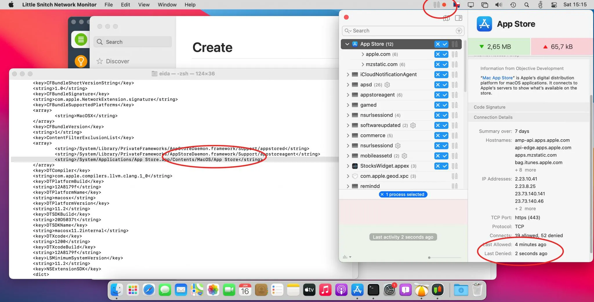This screenshot has width=594, height=302.
Task: Click the gear icon next to apsd
Action: 387,85
